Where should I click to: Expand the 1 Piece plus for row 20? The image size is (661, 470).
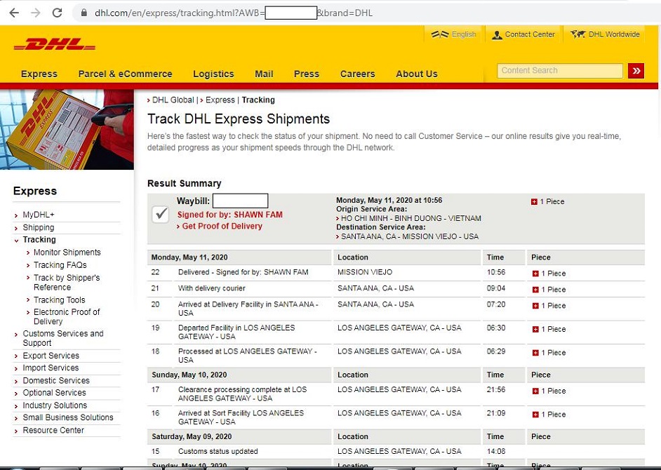(x=535, y=306)
